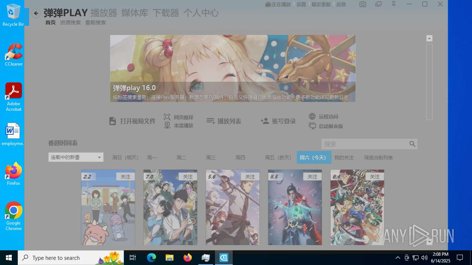Select the 周二 day tab
472x265 pixels.
click(181, 158)
